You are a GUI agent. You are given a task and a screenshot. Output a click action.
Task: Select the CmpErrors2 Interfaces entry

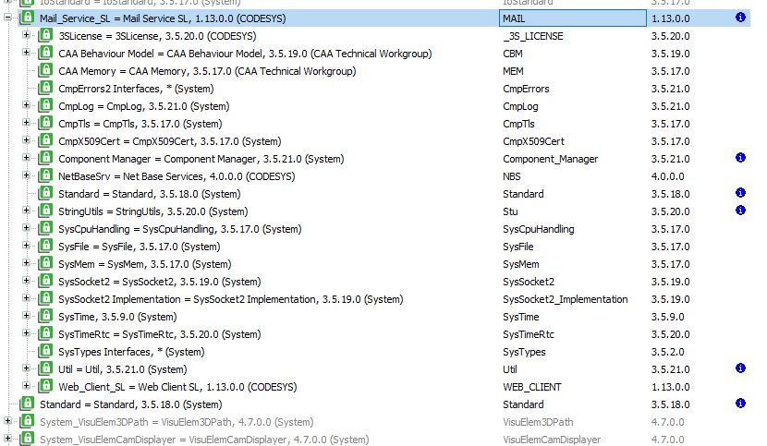click(x=148, y=89)
